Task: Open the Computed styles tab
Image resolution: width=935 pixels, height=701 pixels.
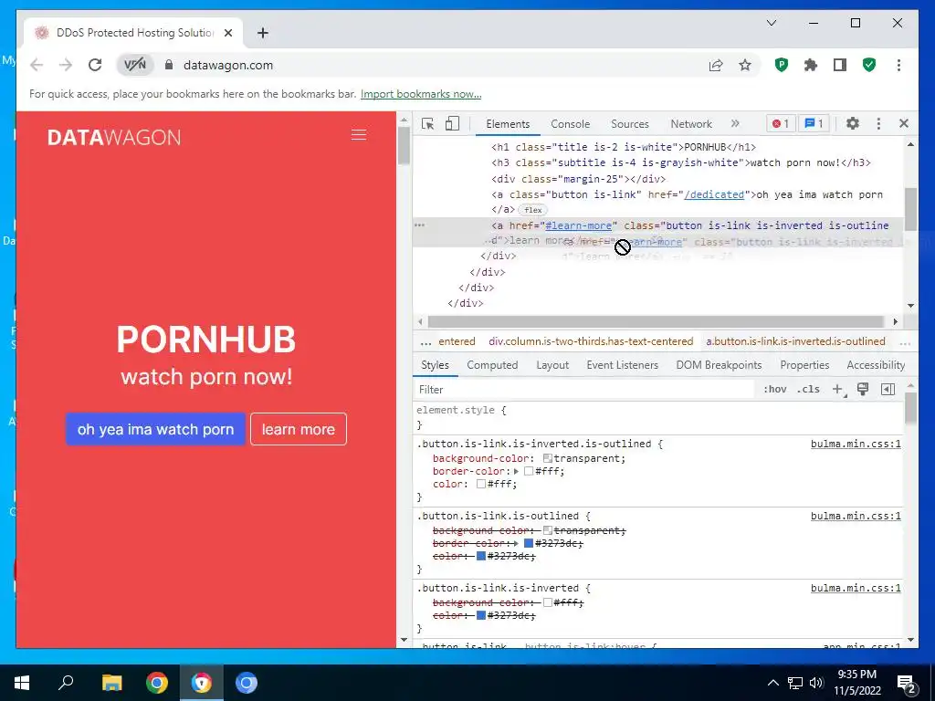Action: (x=492, y=365)
